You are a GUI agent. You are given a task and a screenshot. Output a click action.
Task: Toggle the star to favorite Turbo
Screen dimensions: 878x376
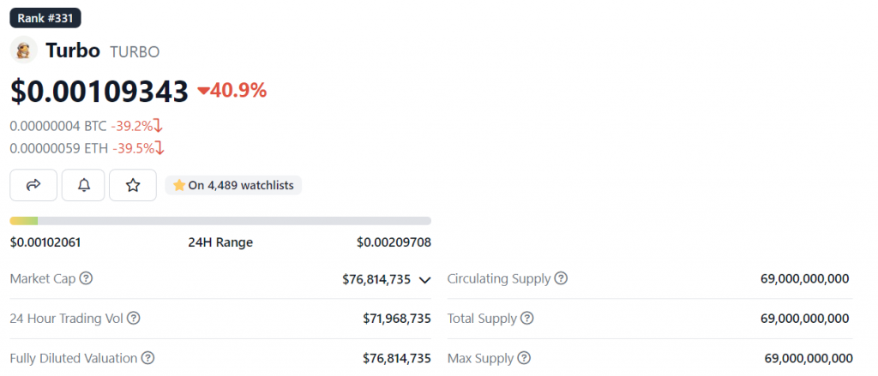(133, 185)
